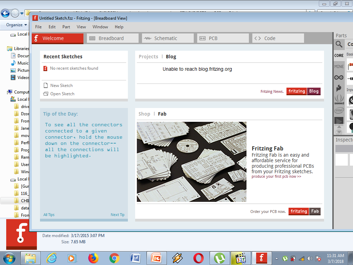Open the Organize dropdown in Explorer
This screenshot has height=265, width=353.
click(x=17, y=25)
